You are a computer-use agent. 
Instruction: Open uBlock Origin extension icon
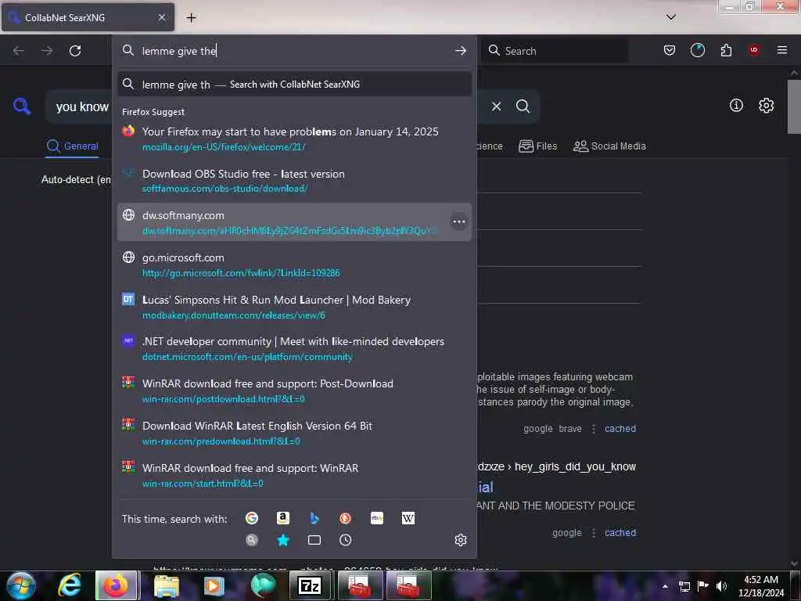click(x=754, y=50)
